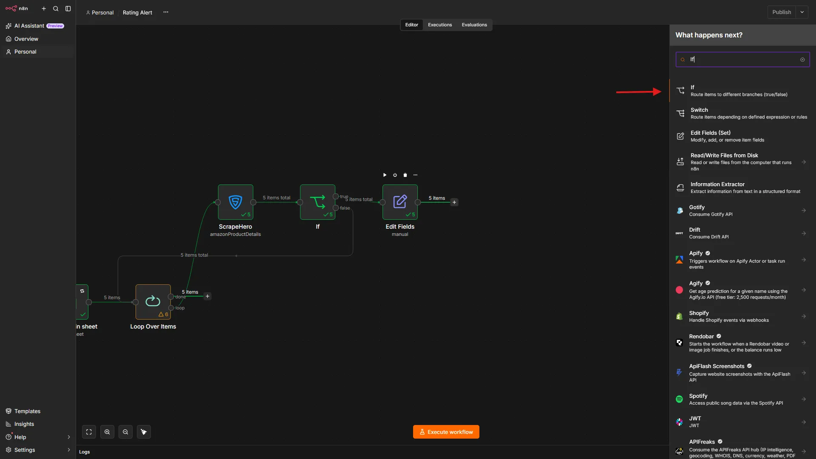Select the Apify node icon
Viewport: 816px width, 459px height.
[x=679, y=260]
